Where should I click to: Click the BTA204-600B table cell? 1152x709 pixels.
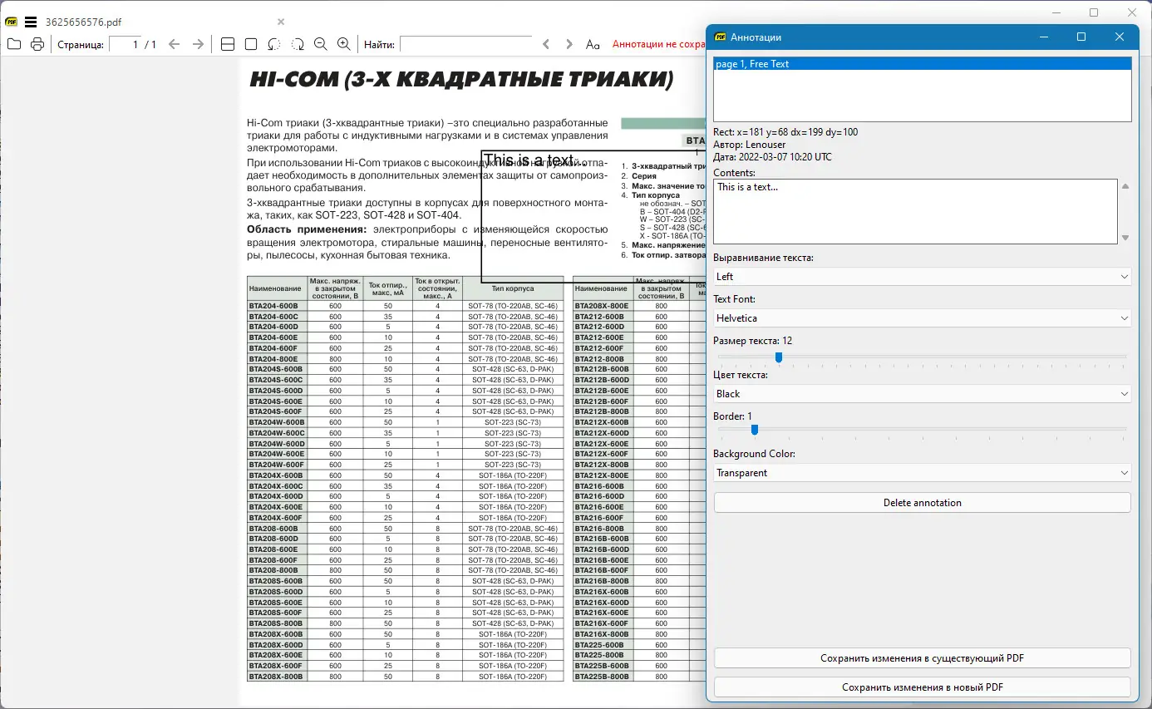277,306
